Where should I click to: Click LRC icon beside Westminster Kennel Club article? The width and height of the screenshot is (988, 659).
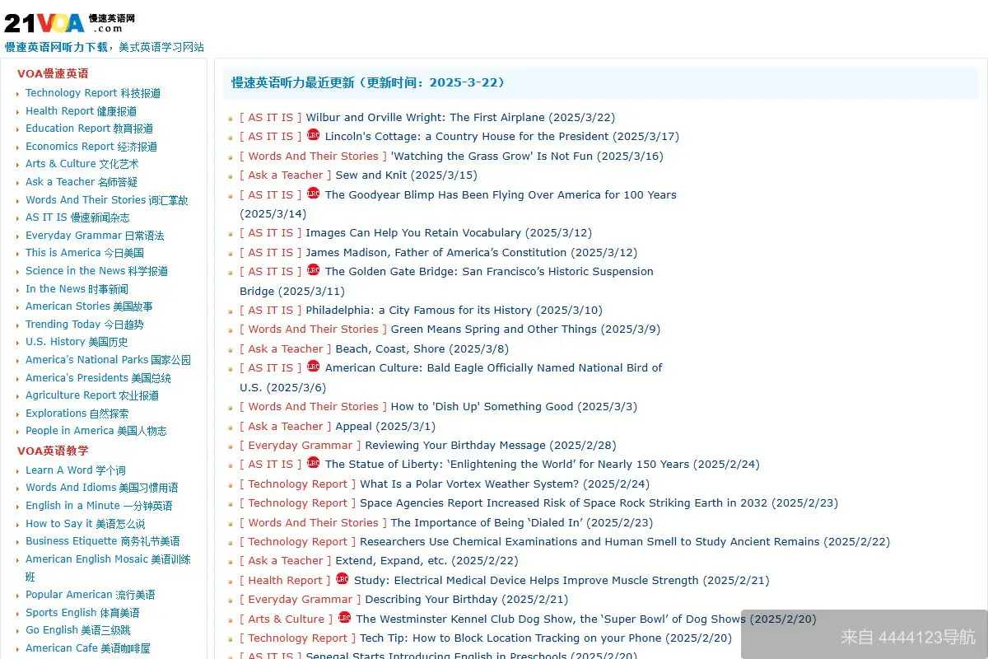coord(344,618)
